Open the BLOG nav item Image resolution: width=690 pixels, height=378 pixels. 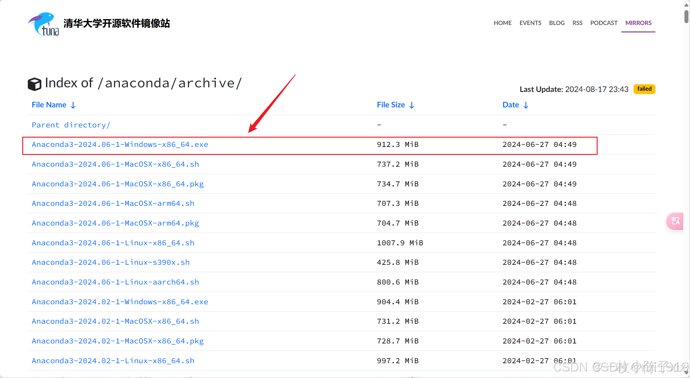(x=557, y=23)
